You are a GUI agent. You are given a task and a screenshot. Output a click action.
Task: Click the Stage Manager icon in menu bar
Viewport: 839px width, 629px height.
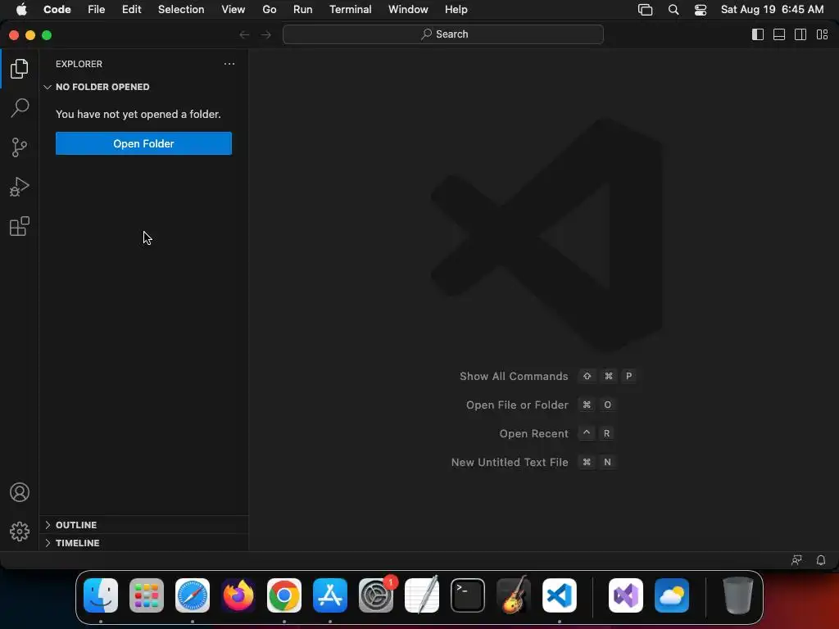tap(646, 10)
